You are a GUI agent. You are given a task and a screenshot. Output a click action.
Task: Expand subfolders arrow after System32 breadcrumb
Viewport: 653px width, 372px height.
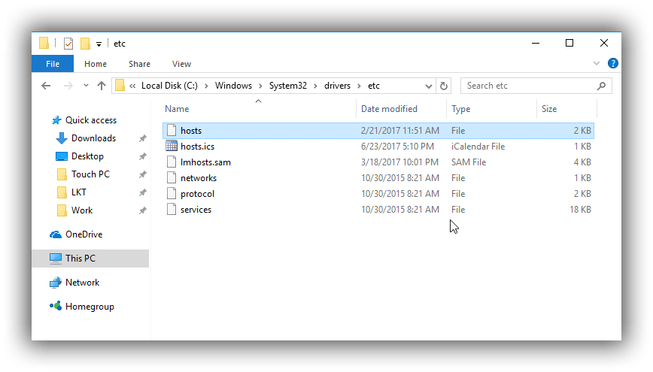315,86
